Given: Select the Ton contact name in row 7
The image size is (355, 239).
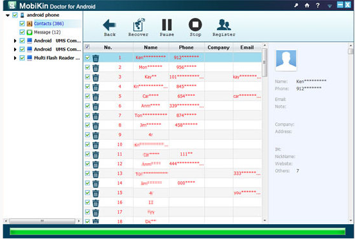Looking at the screenshot, I should (151, 116).
